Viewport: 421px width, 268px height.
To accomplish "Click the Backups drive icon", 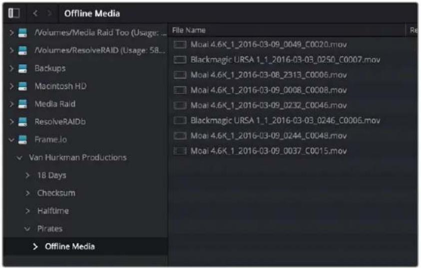I will point(22,68).
